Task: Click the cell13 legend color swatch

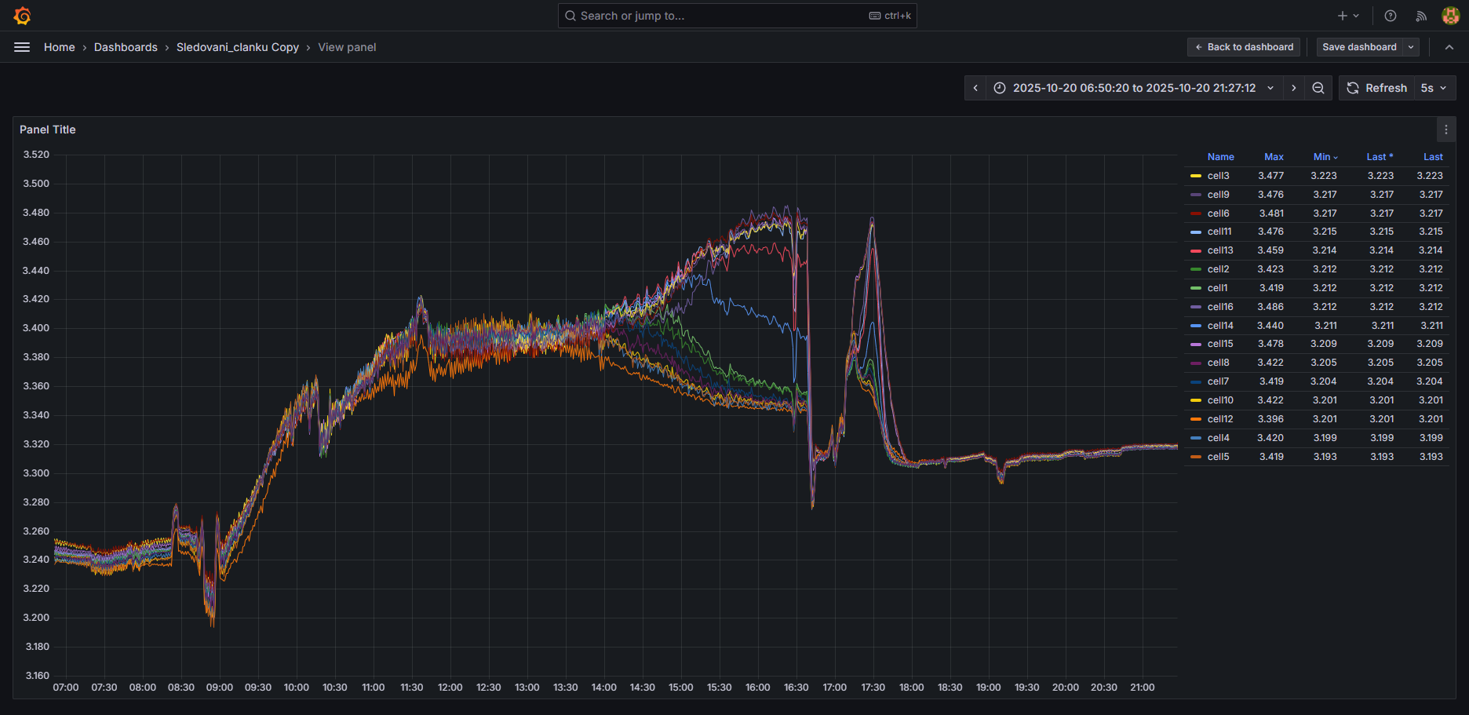Action: tap(1196, 250)
